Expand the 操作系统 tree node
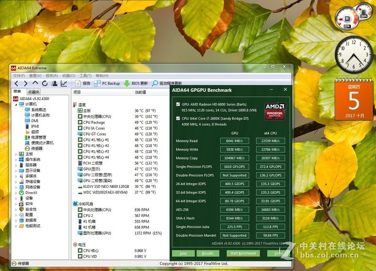 pos(16,160)
